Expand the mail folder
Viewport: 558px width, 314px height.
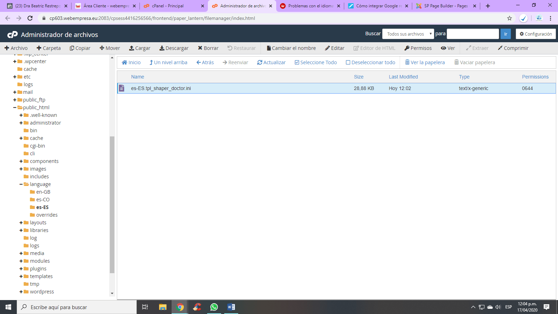(15, 92)
